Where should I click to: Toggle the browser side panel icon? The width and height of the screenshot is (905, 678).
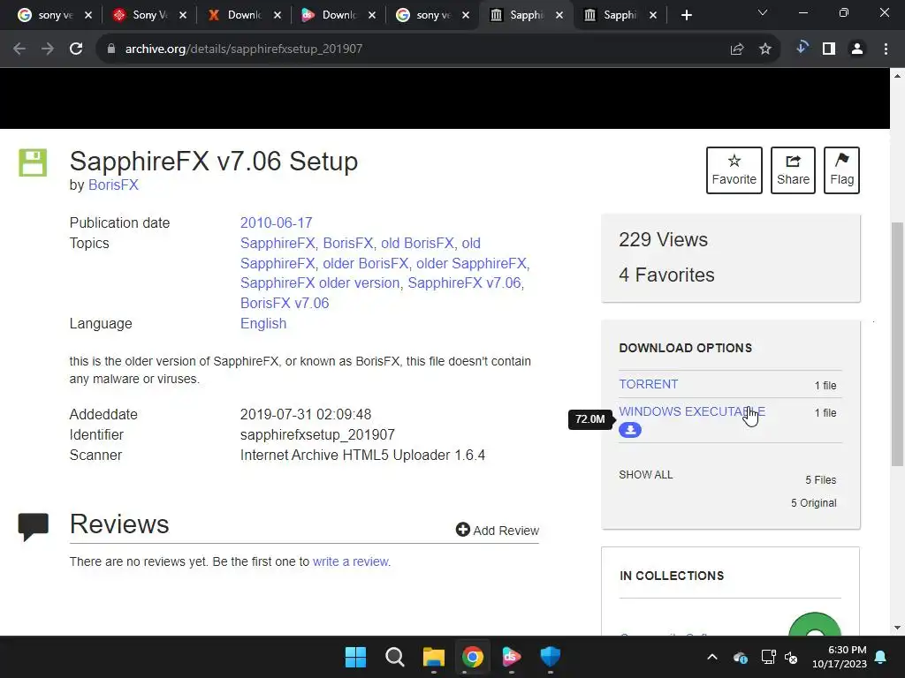pyautogui.click(x=829, y=49)
